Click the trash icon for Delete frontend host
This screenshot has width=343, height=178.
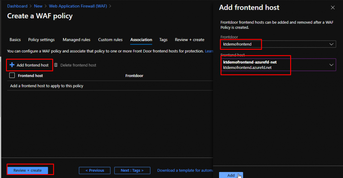pos(56,65)
